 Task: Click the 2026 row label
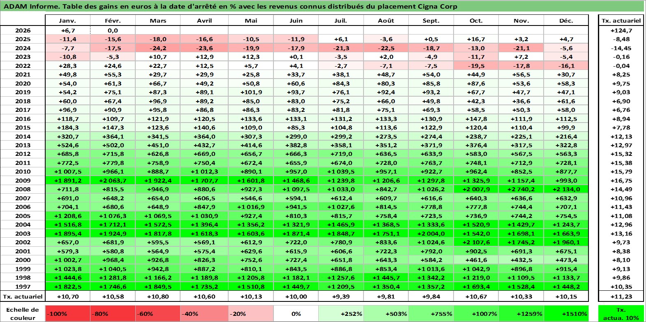click(23, 30)
